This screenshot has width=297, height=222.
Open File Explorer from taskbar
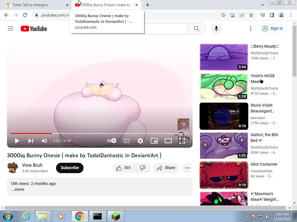pyautogui.click(x=43, y=216)
